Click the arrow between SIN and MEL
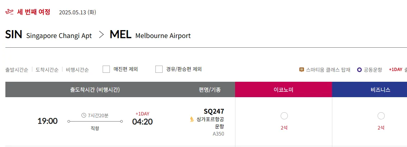The image size is (407, 147). [101, 35]
